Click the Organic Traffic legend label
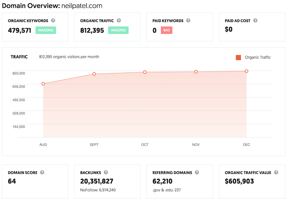 257,57
